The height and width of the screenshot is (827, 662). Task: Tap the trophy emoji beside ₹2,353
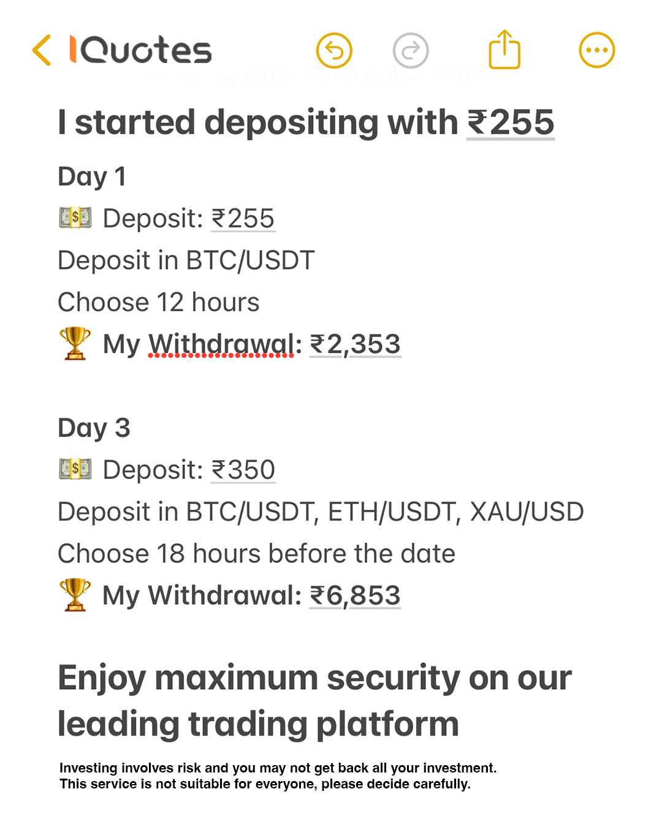click(x=75, y=344)
